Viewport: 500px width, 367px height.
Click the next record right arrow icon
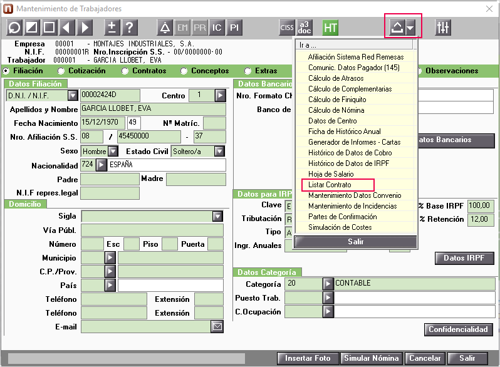click(x=85, y=28)
